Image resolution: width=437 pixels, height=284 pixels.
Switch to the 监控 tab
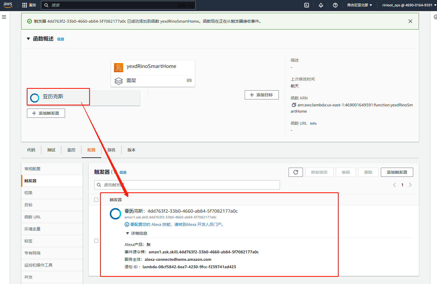[x=71, y=150]
